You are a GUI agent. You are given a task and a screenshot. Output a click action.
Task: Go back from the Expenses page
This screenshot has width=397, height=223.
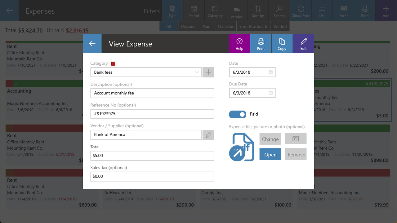point(9,11)
